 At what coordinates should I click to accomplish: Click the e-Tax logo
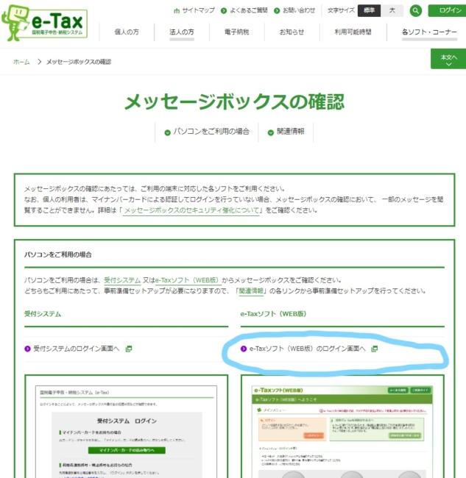coord(45,24)
